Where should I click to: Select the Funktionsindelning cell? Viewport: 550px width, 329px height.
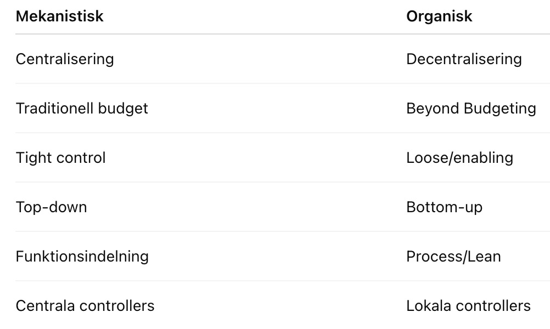pos(82,257)
